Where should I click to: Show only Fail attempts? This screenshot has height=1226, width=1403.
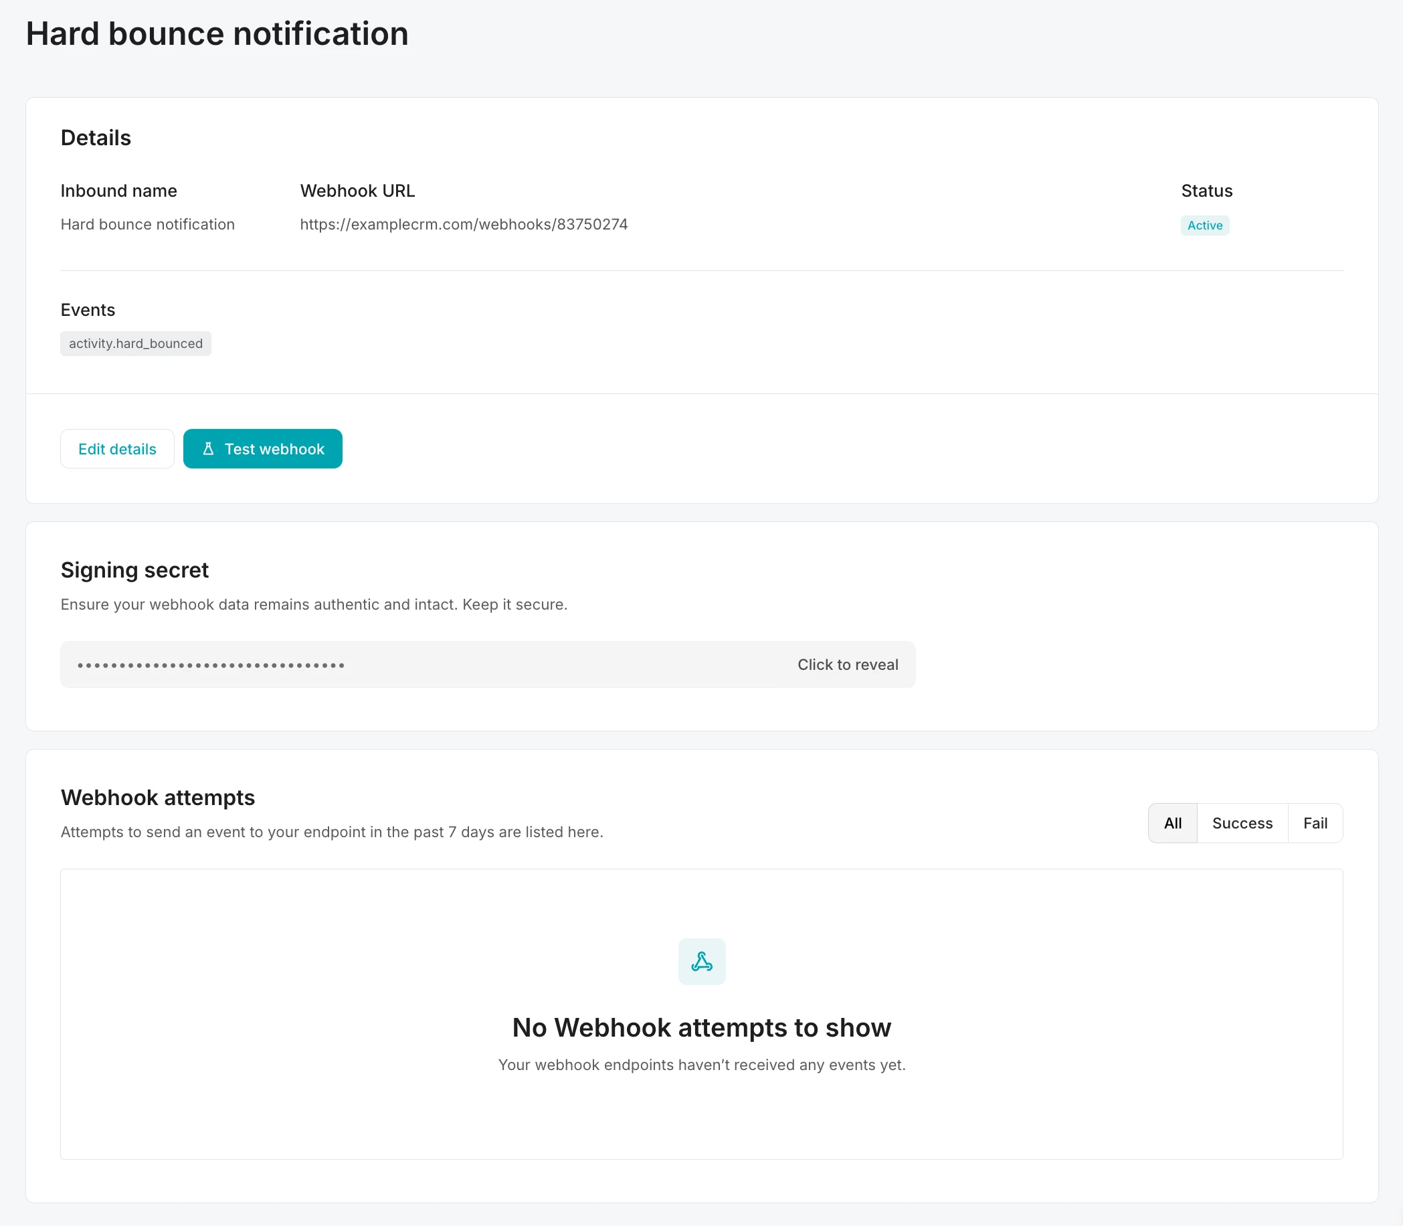point(1314,823)
